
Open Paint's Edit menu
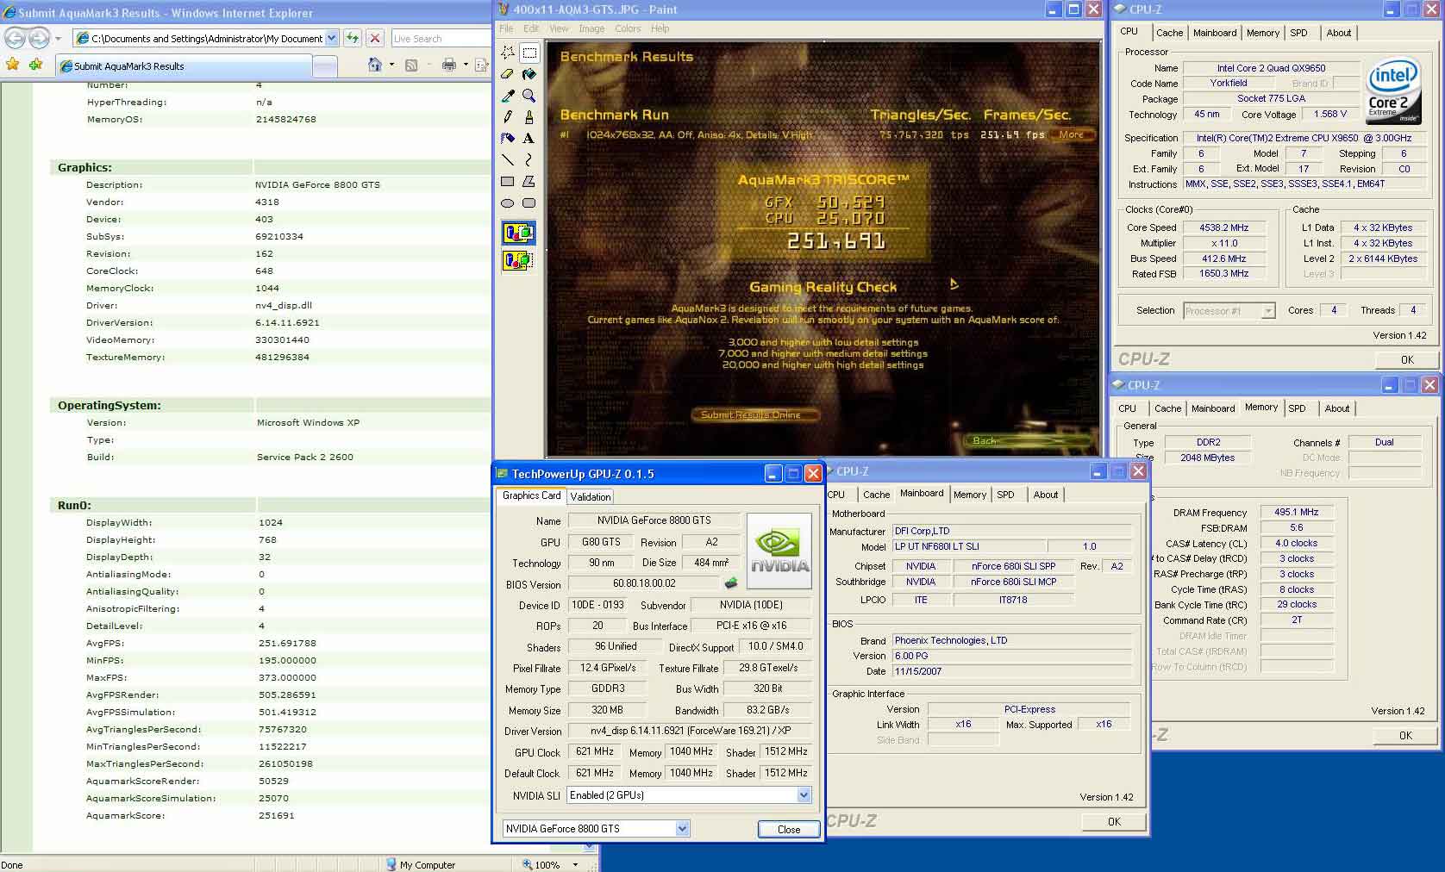coord(531,28)
